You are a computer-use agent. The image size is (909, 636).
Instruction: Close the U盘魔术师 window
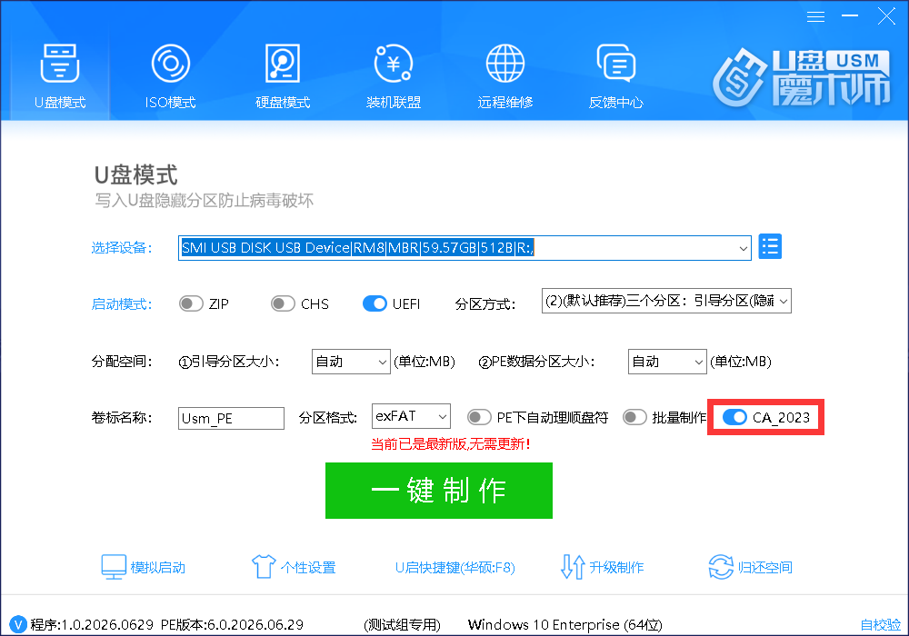[886, 16]
